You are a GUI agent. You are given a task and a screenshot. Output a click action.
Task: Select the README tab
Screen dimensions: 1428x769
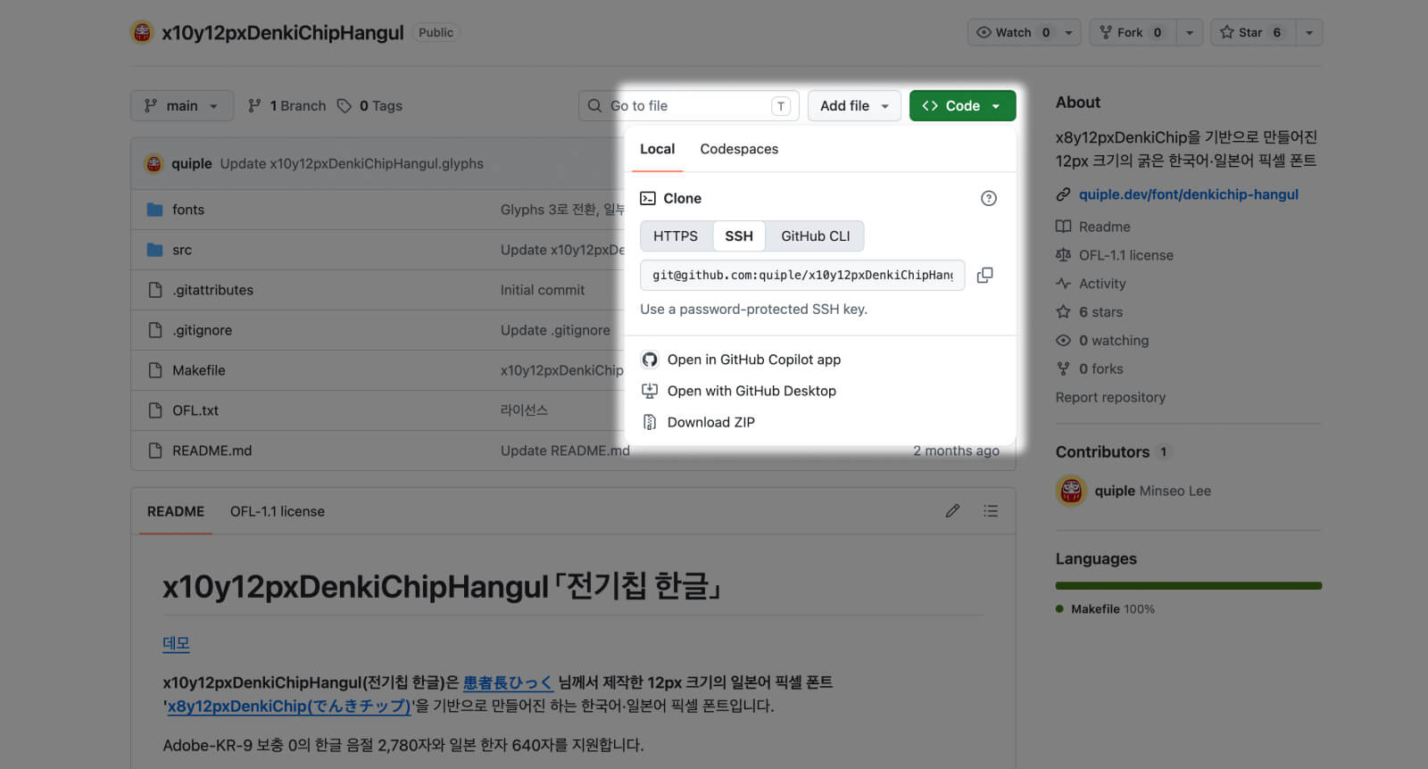click(x=176, y=511)
